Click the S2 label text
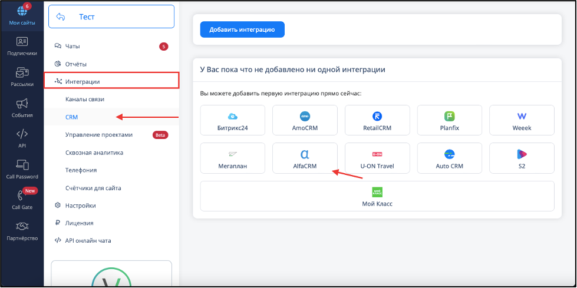 tap(522, 166)
